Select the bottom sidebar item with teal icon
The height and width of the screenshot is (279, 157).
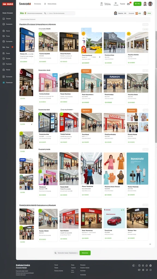[x=8, y=83]
